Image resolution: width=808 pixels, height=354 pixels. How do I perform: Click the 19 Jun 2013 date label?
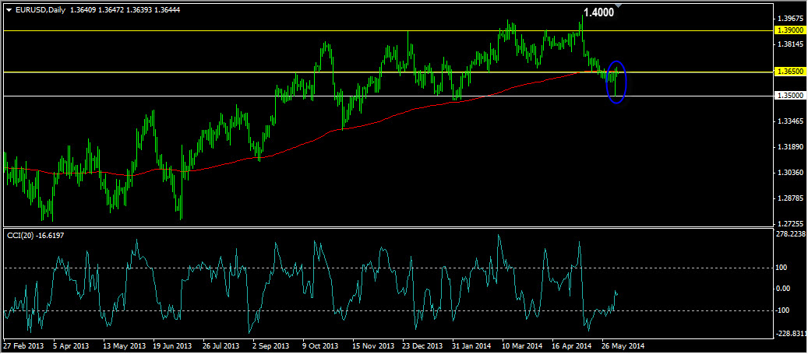pos(173,345)
